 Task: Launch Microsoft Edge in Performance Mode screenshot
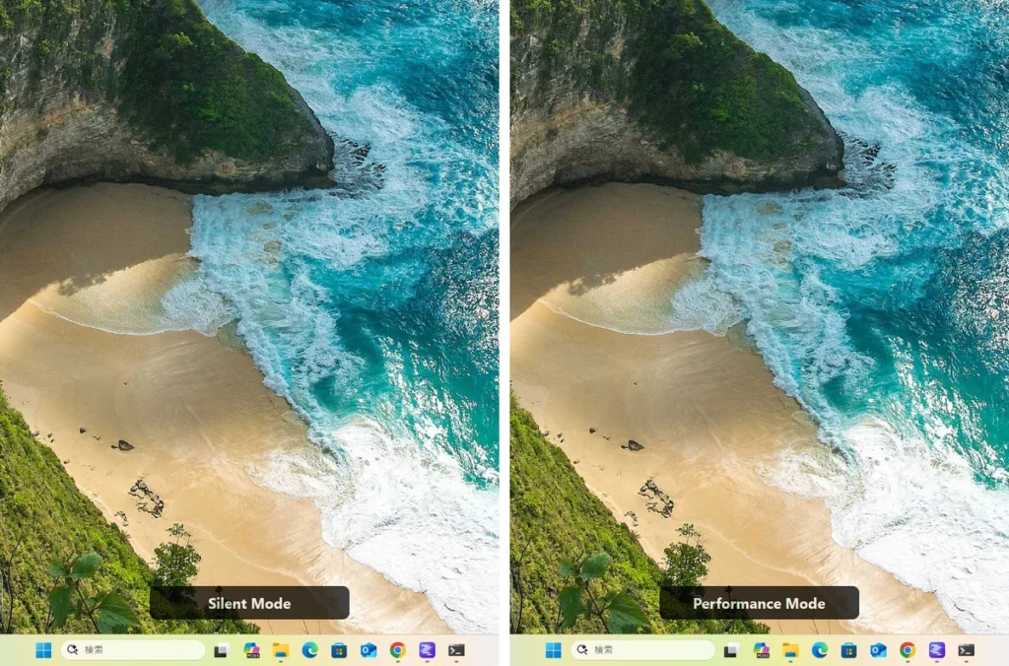[x=820, y=650]
